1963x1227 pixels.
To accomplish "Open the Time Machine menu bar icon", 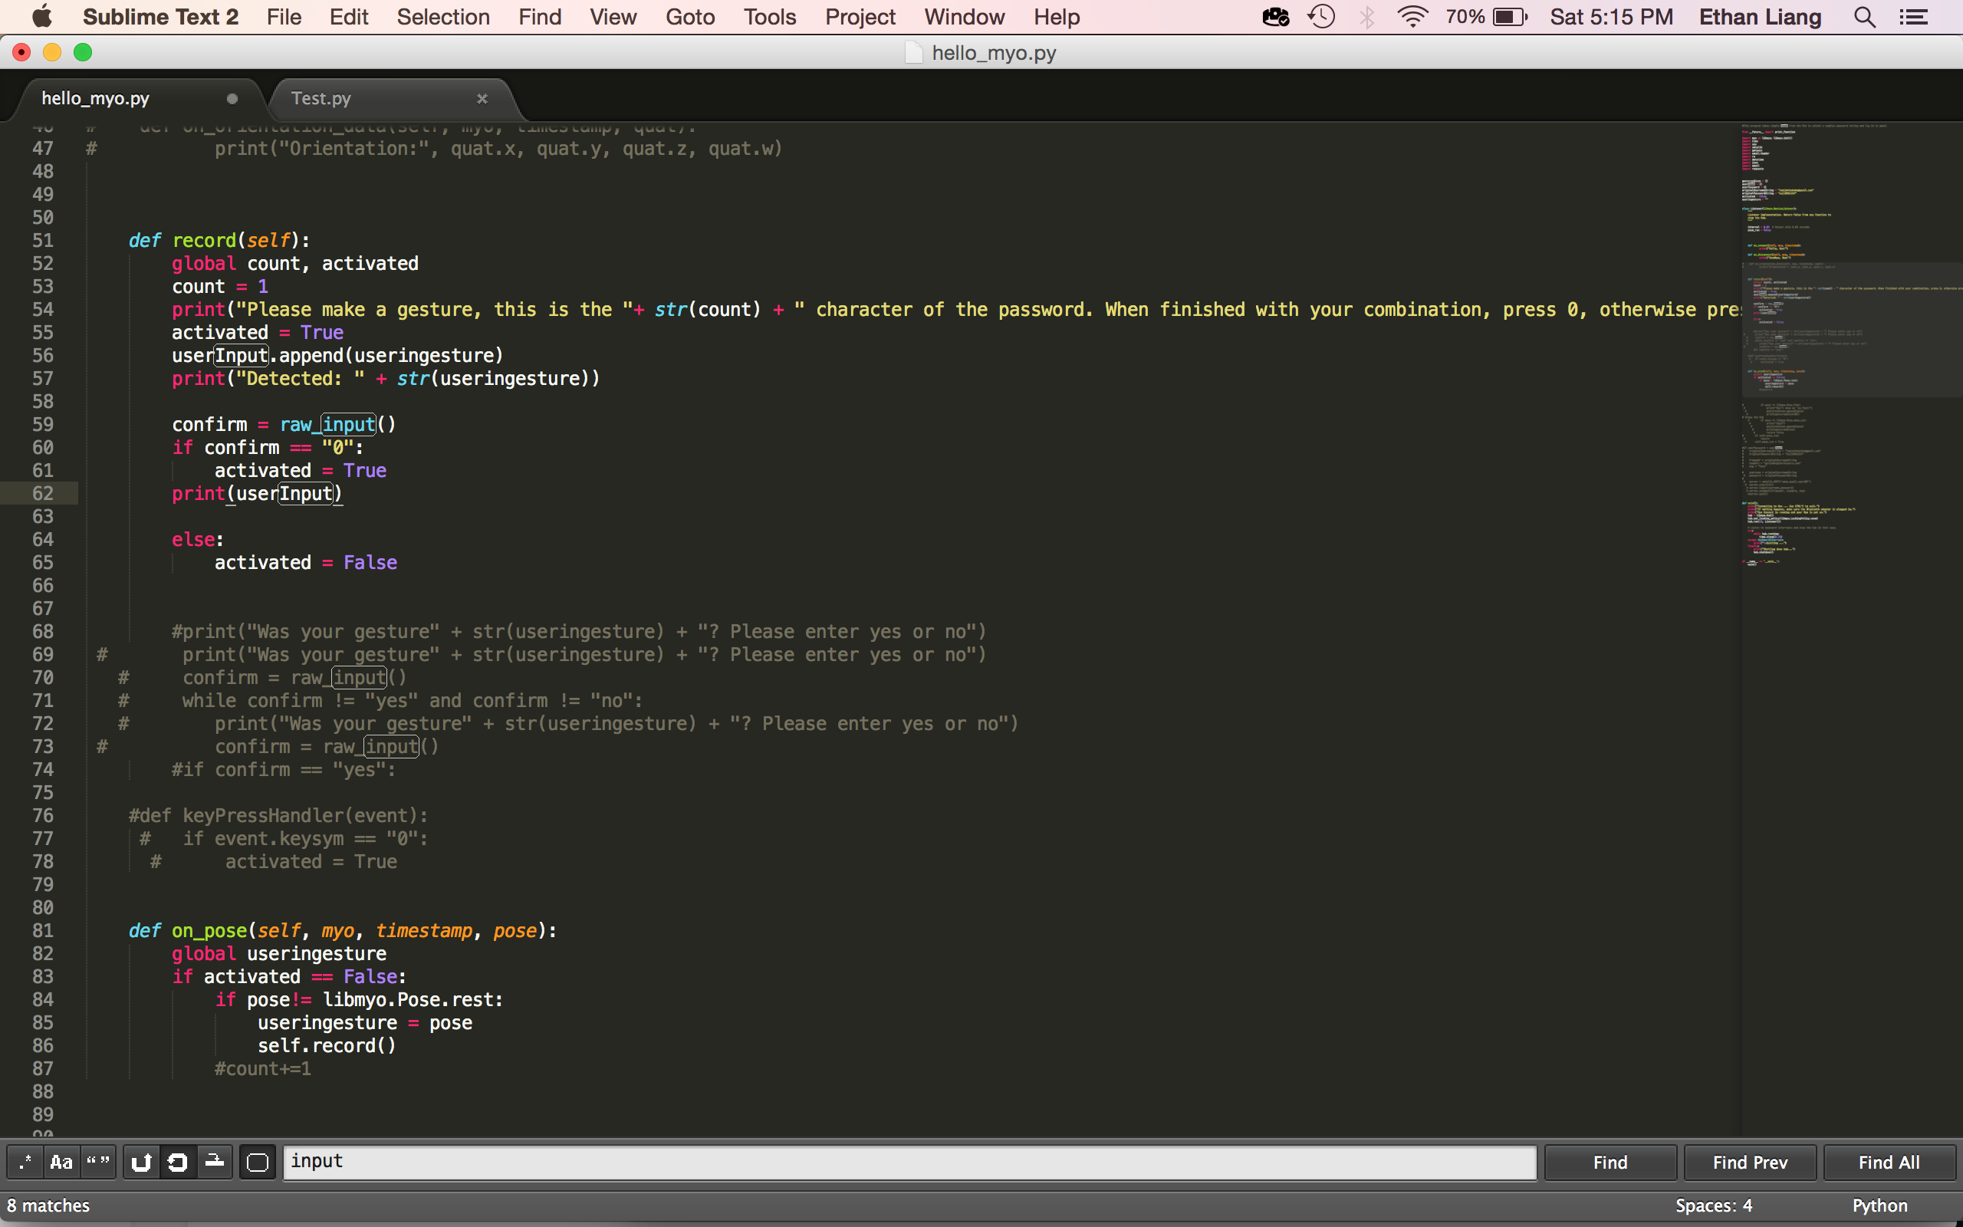I will (x=1321, y=17).
